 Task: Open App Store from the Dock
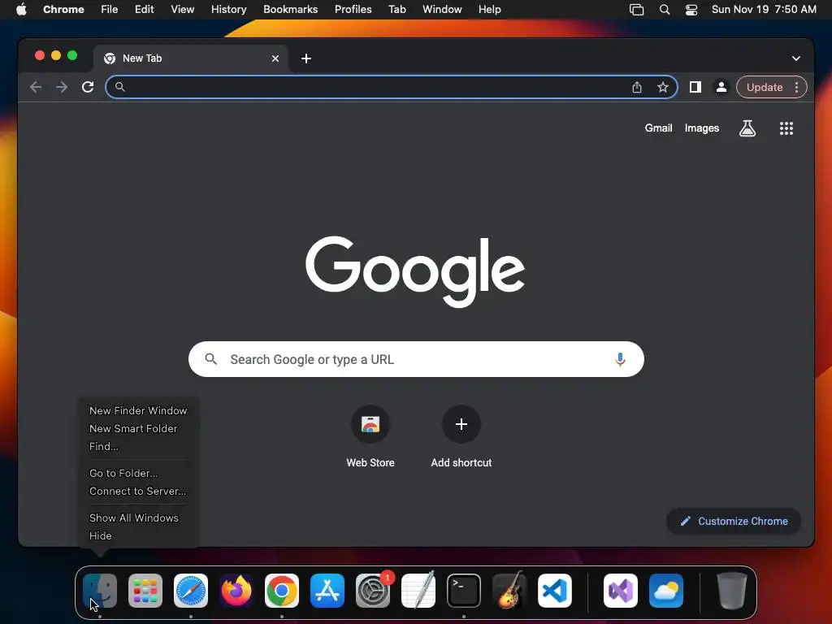click(x=327, y=591)
